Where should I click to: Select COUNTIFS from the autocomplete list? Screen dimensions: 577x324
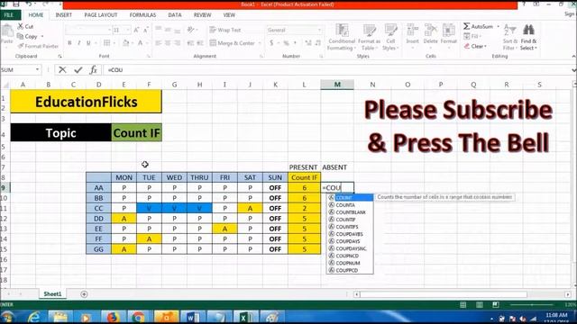click(350, 227)
